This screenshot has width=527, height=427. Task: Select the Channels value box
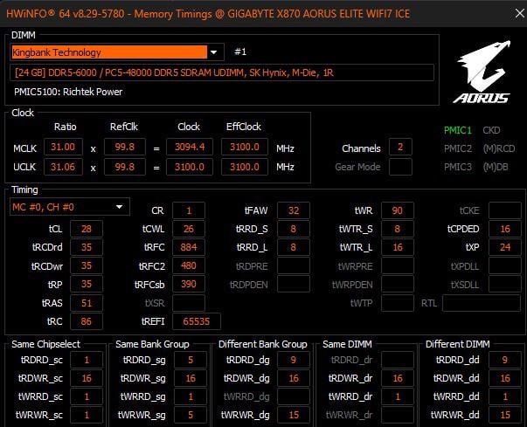click(400, 147)
